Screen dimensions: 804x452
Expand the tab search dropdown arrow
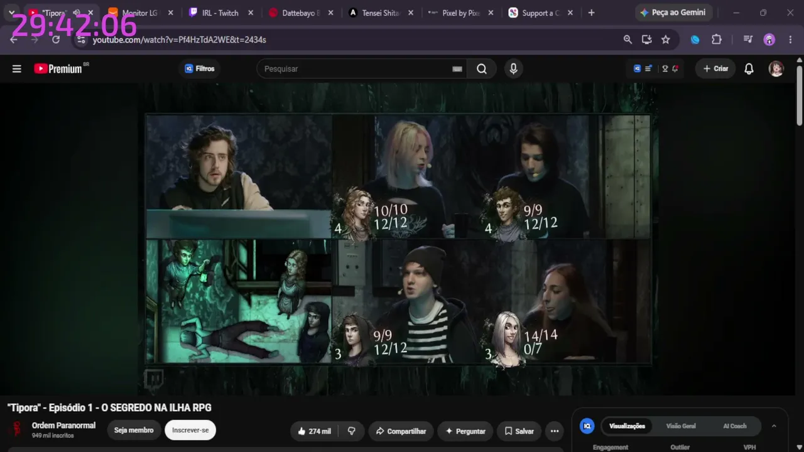(x=11, y=13)
